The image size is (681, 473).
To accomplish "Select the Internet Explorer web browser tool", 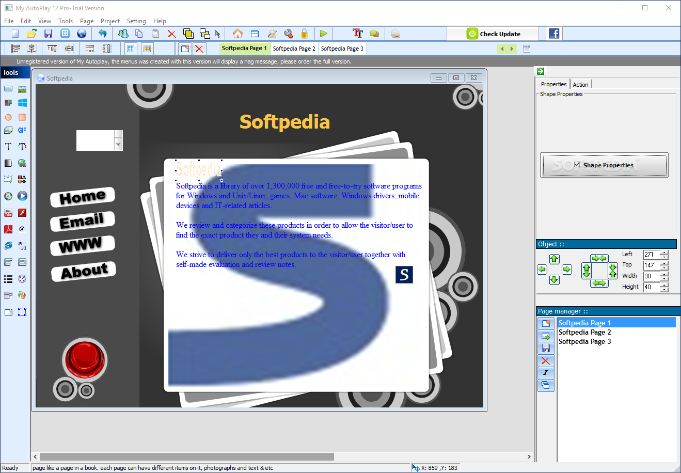I will pyautogui.click(x=8, y=246).
